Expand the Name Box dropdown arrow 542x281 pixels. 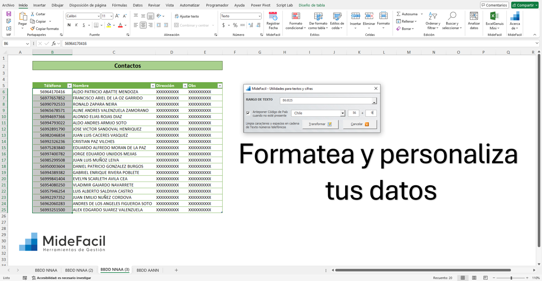(28, 44)
